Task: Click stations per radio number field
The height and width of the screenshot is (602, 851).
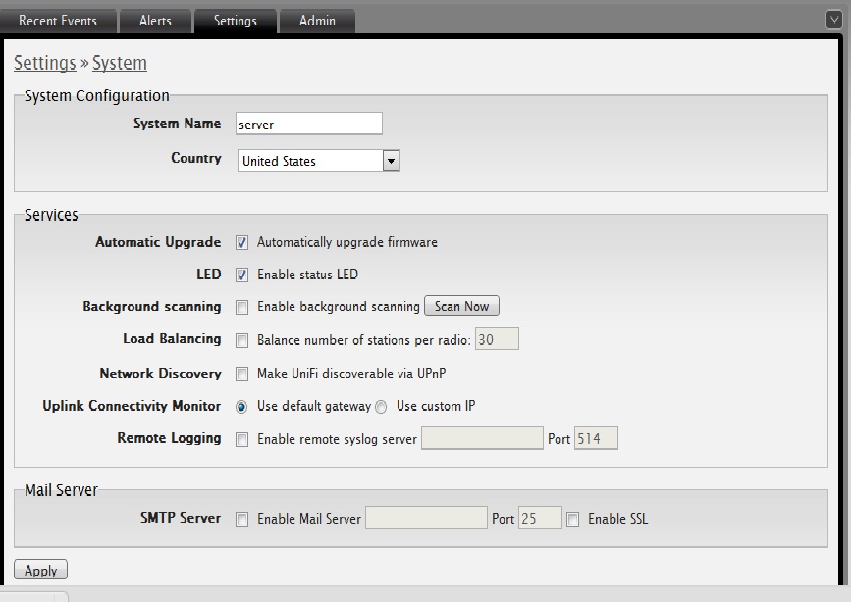Action: tap(497, 339)
